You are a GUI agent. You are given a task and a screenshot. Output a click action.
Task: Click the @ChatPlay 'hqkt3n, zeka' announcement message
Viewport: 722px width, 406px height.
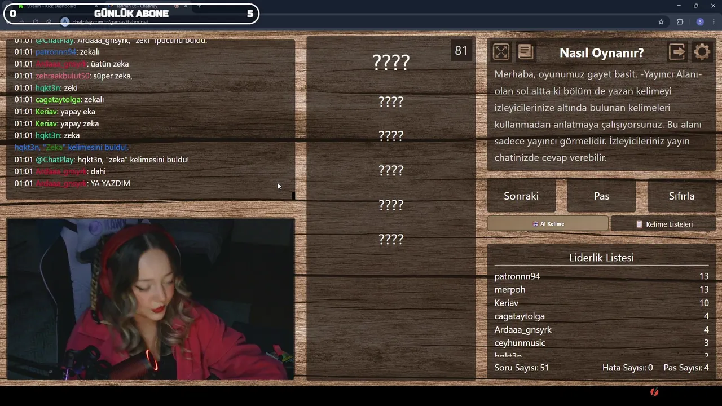[102, 160]
